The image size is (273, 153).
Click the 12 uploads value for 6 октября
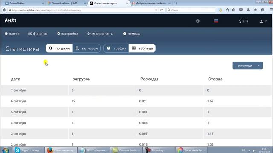[73, 101]
